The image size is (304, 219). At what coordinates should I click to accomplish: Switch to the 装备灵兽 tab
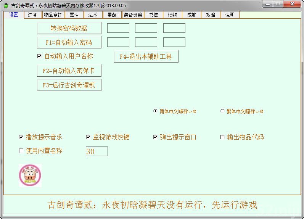[x=133, y=15]
